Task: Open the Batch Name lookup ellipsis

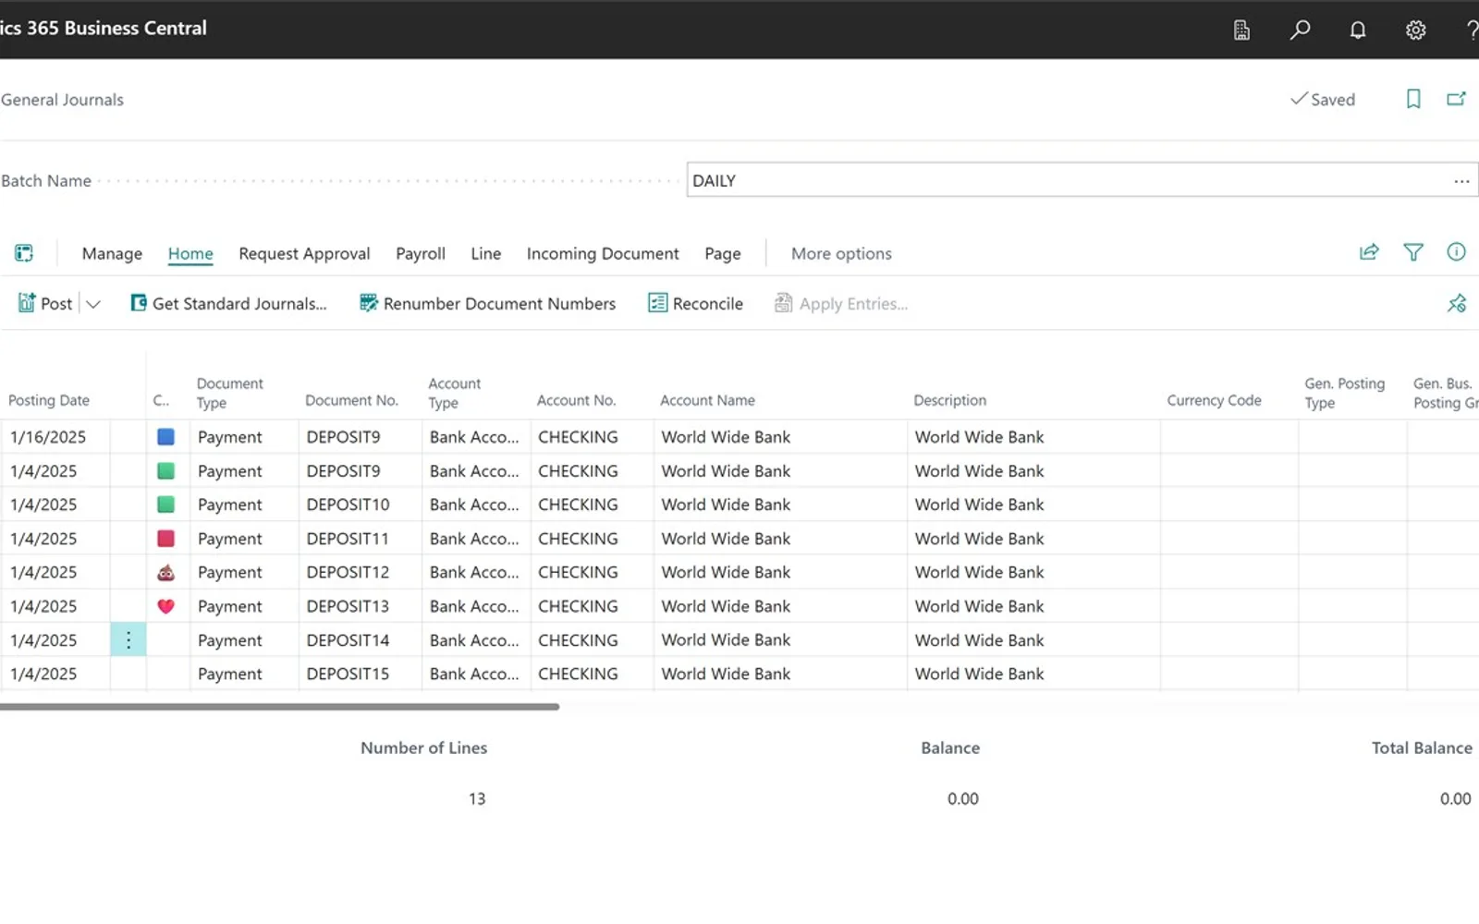Action: click(1461, 181)
